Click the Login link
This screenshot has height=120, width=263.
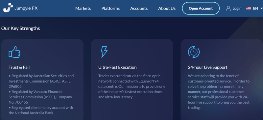tap(237, 9)
